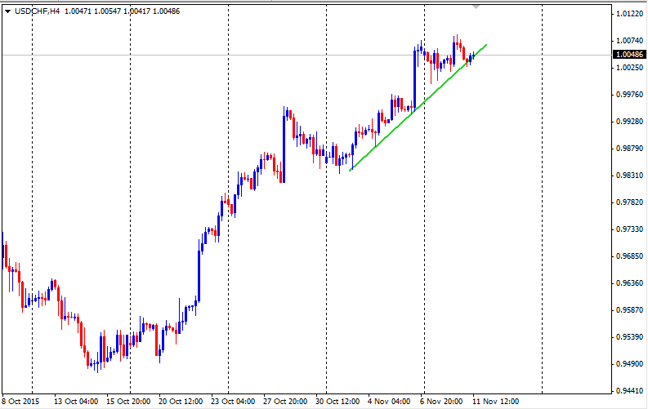648x409 pixels.
Task: Click the 0.97330 price axis label
Action: [629, 229]
